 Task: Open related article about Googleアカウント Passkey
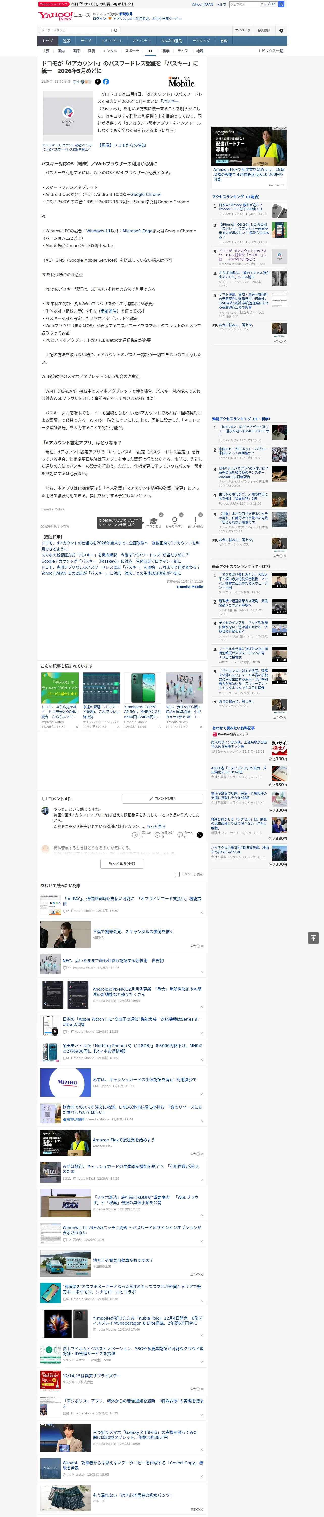click(x=111, y=561)
